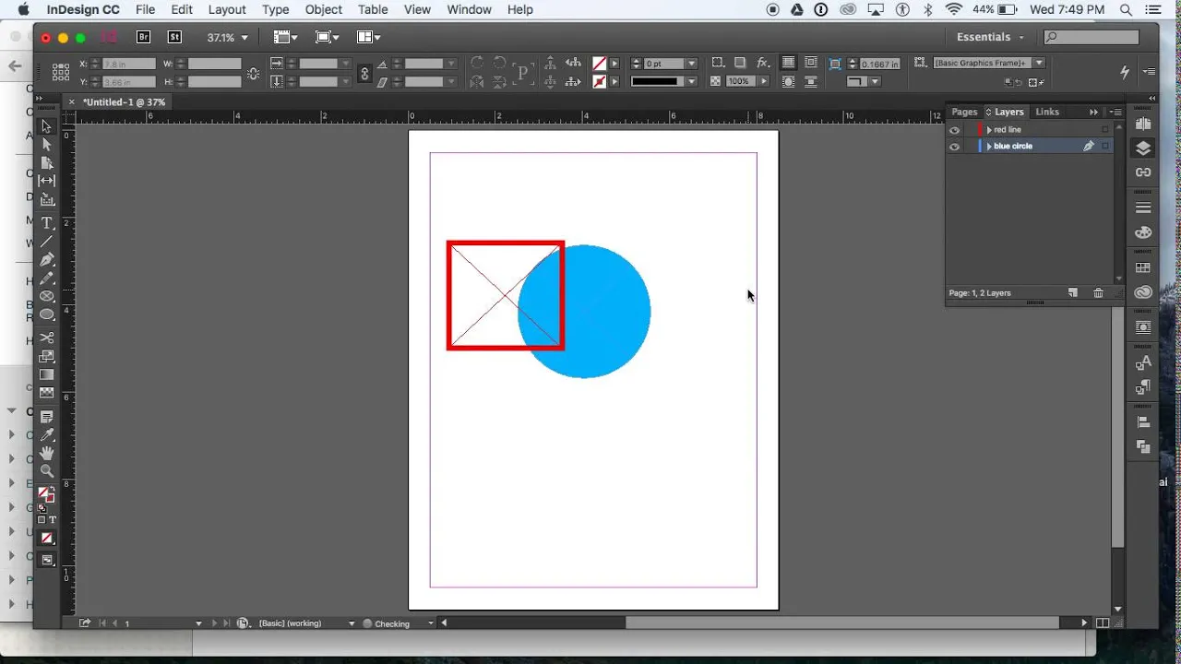This screenshot has height=664, width=1181.
Task: Open Links icon in right dock
Action: tap(1143, 172)
